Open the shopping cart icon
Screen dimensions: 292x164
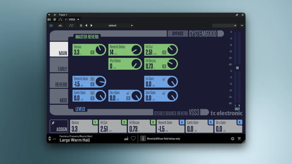[239, 139]
